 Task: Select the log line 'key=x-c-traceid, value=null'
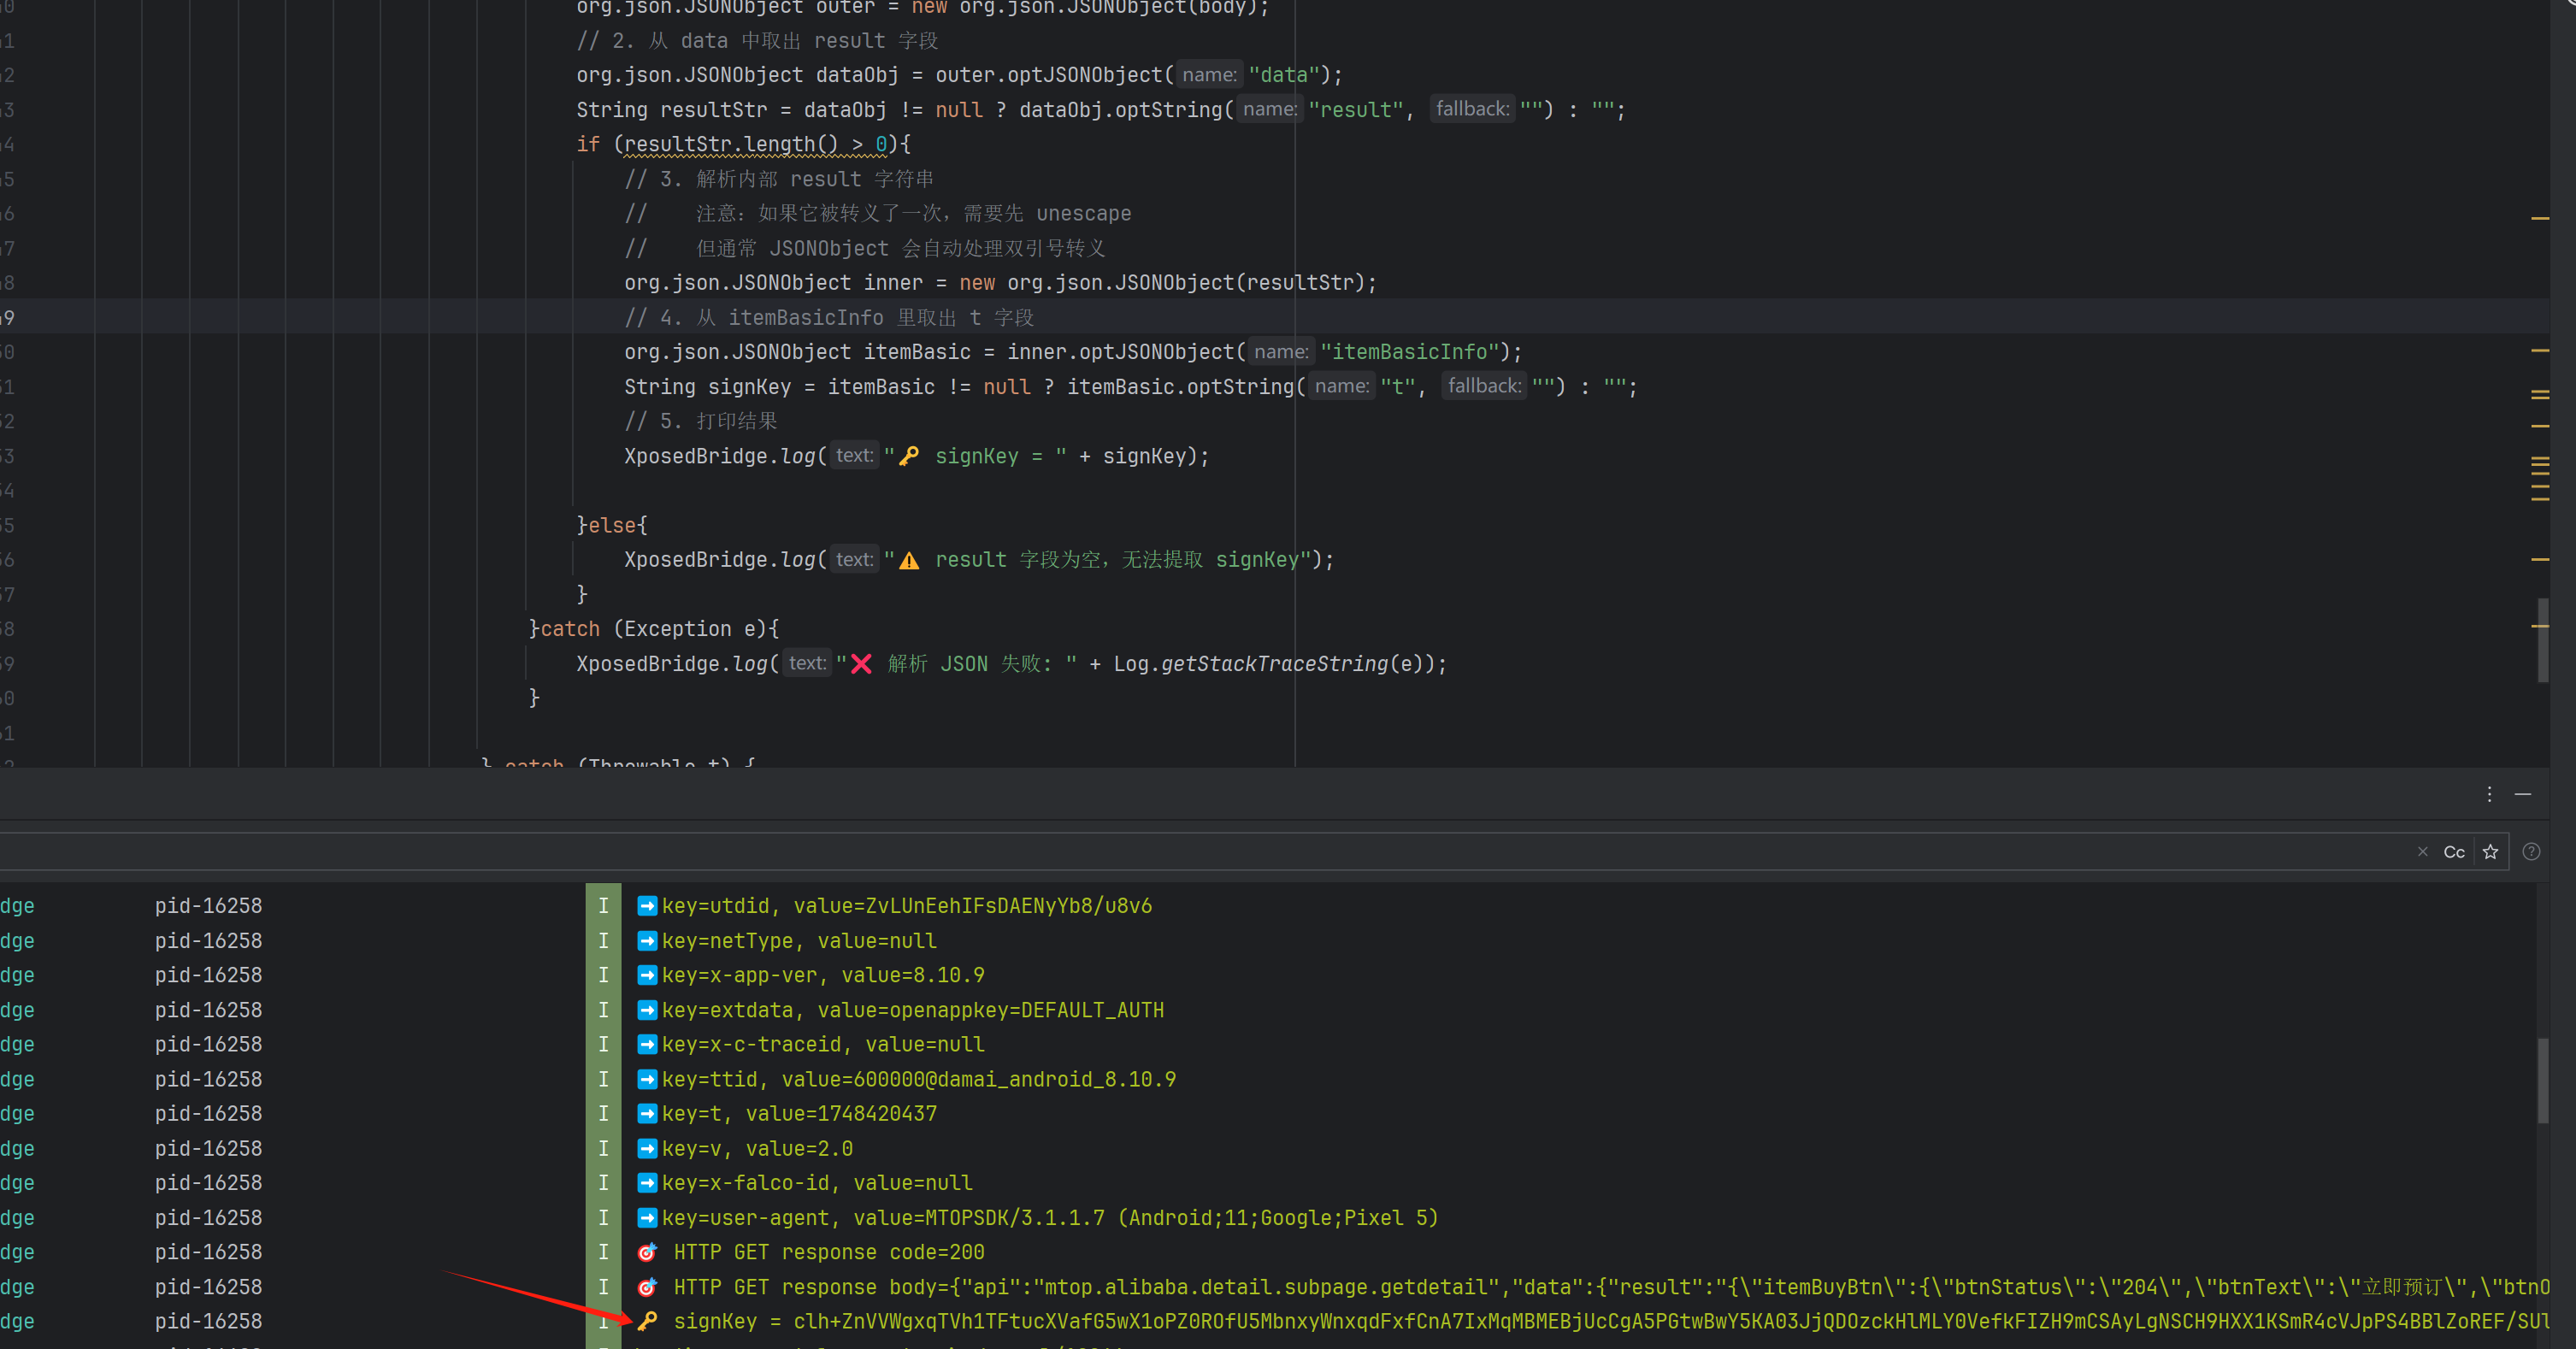click(823, 1044)
